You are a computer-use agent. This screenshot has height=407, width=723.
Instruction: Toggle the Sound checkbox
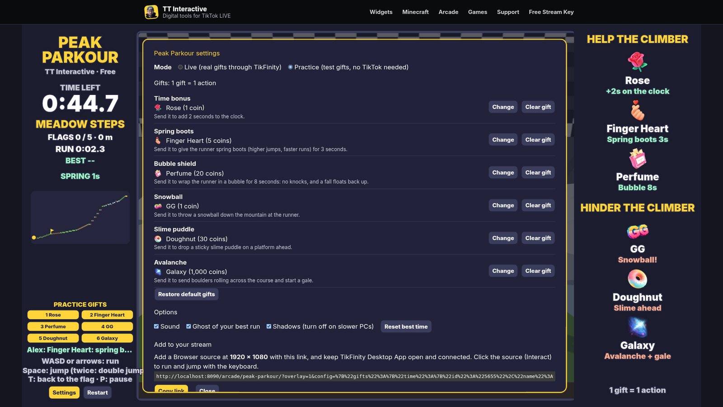tap(156, 326)
